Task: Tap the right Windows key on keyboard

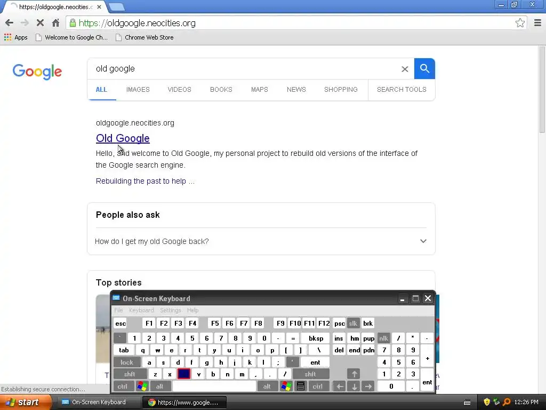Action: pyautogui.click(x=286, y=386)
